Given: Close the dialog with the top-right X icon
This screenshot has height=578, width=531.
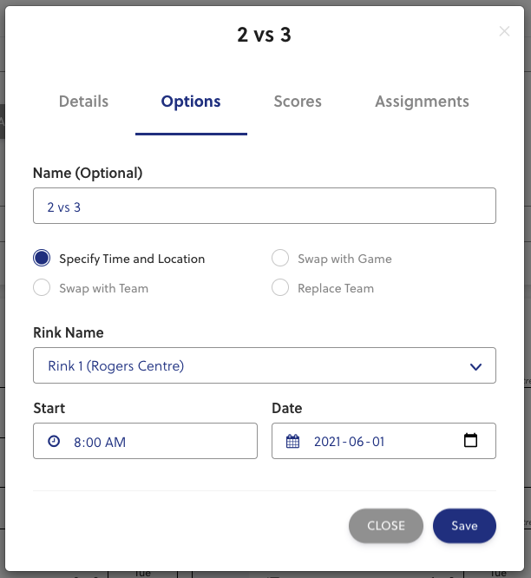Looking at the screenshot, I should click(504, 31).
